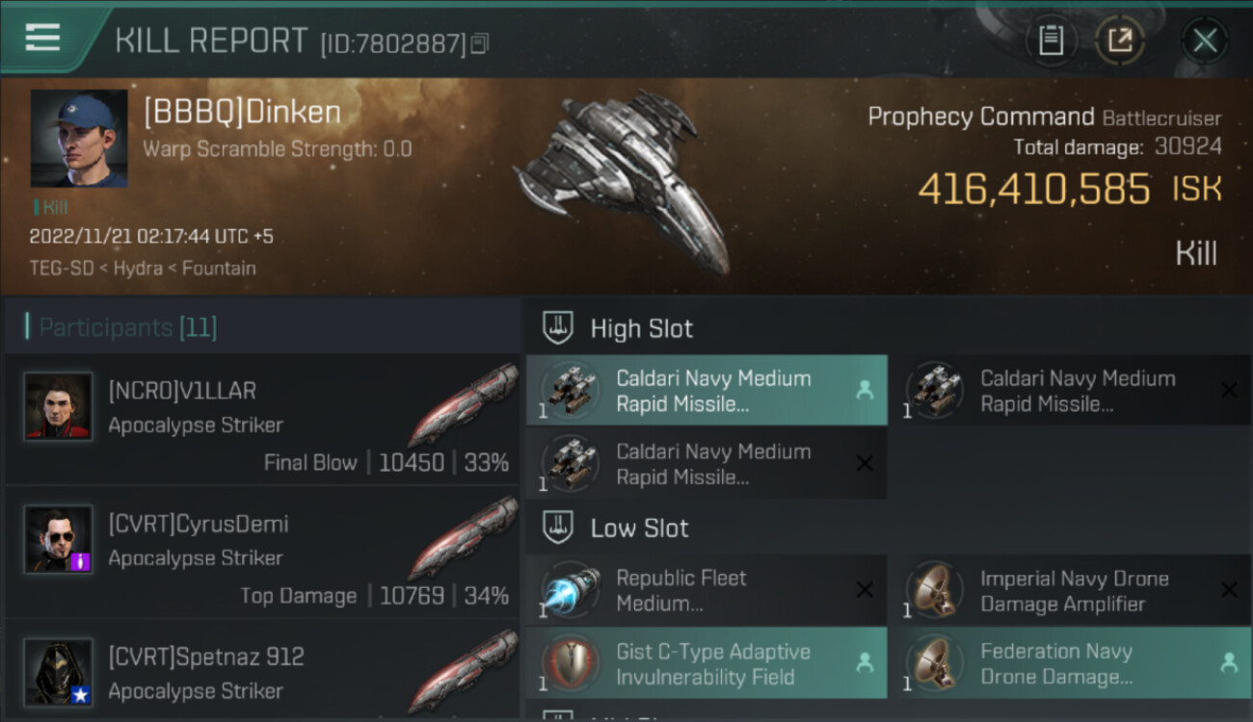The image size is (1253, 722).
Task: Click the Low Slot section header
Action: pyautogui.click(x=639, y=528)
